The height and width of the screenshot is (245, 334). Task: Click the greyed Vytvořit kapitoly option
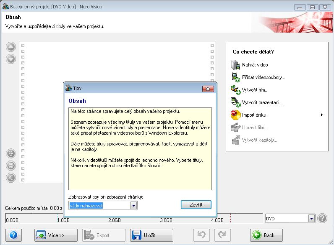254,140
